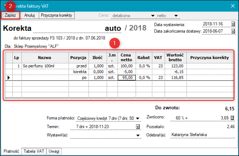Select the po position cell
Image resolution: width=239 pixels, height=156 pixels.
(x=79, y=78)
